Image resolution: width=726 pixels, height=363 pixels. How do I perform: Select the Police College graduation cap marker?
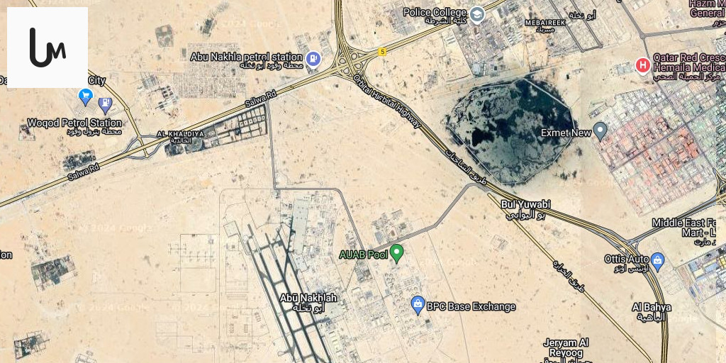click(476, 14)
